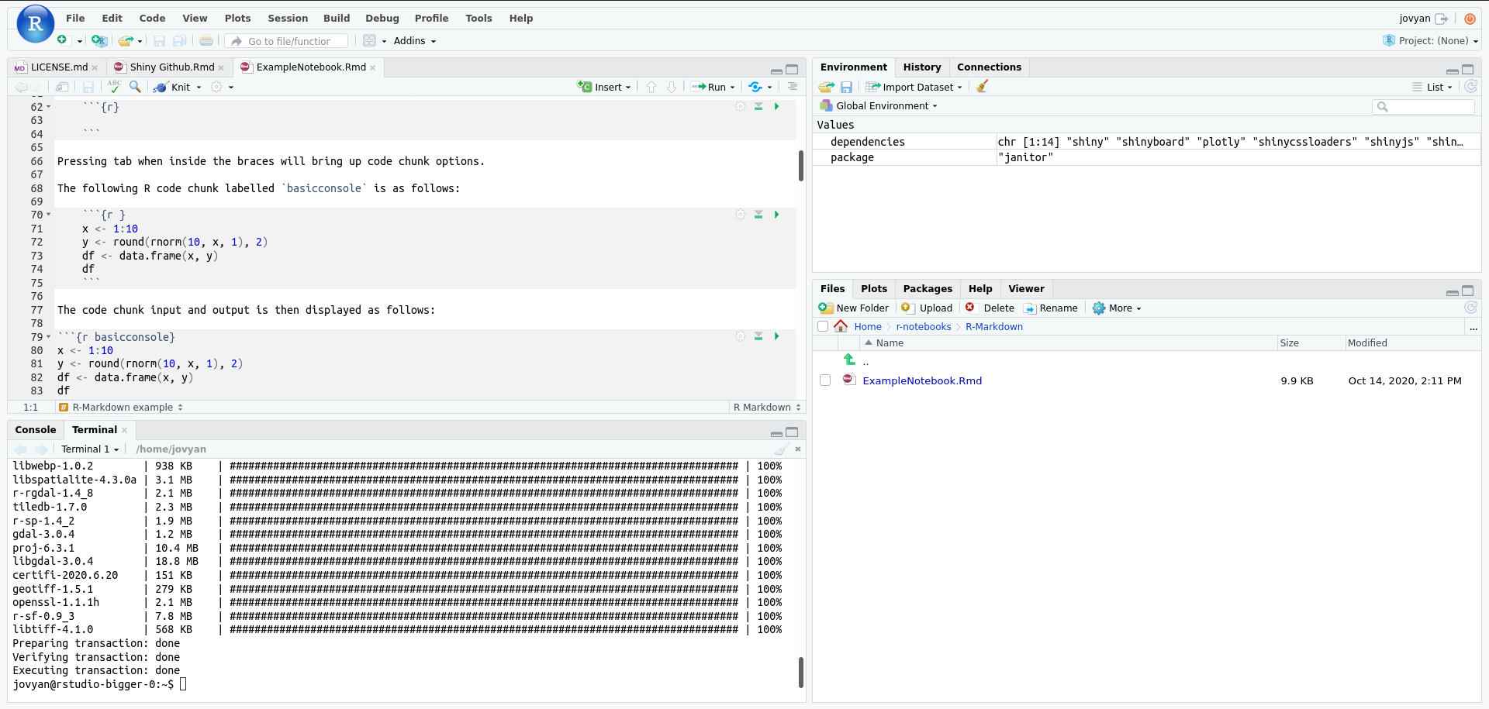Click the Delete button in Files pane
The image size is (1489, 709).
pos(990,308)
